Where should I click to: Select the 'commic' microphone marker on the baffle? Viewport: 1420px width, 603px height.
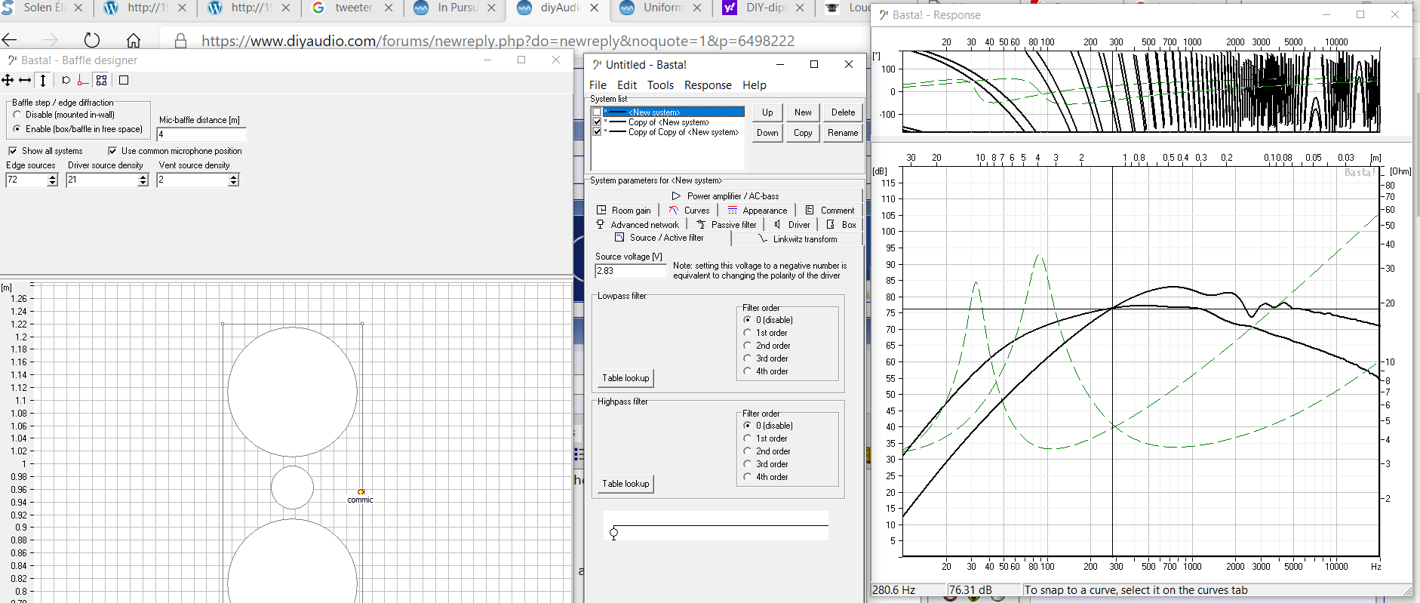click(x=361, y=492)
